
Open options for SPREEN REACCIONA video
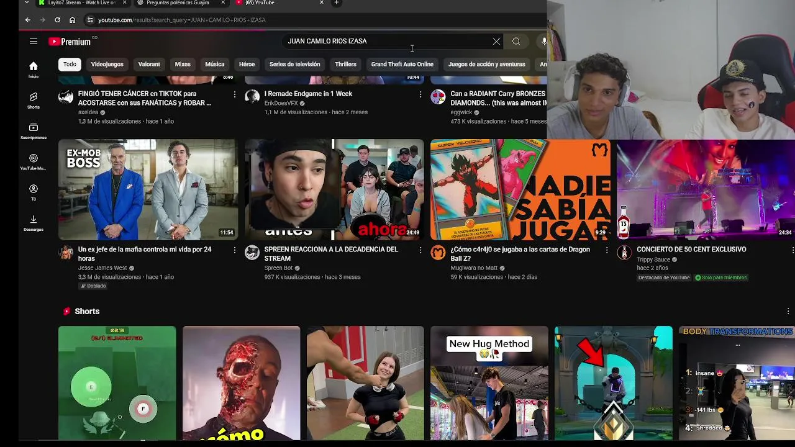(x=420, y=250)
